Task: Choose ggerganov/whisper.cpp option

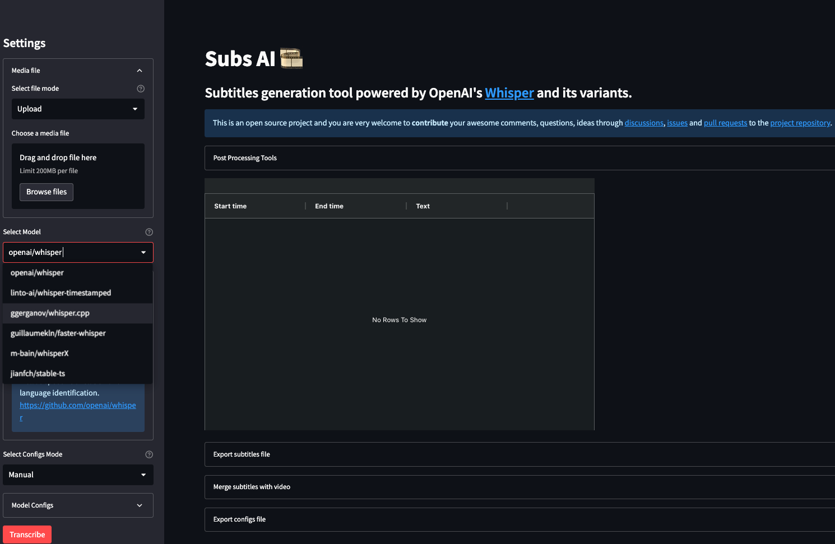Action: point(78,313)
